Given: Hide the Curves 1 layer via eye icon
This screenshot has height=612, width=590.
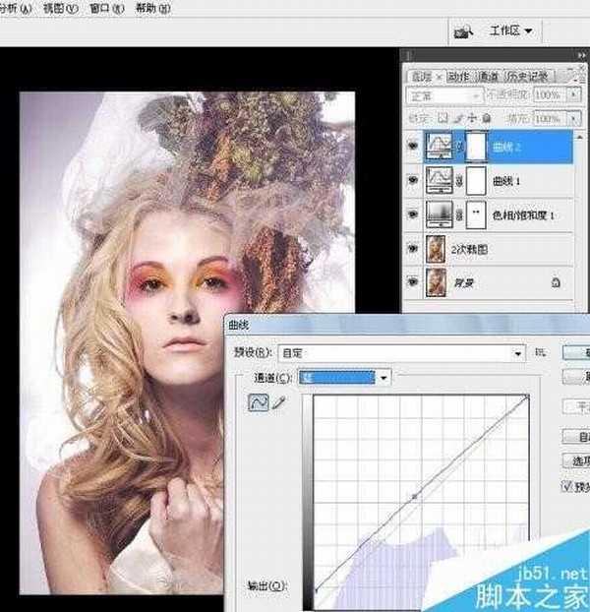Looking at the screenshot, I should coord(411,182).
